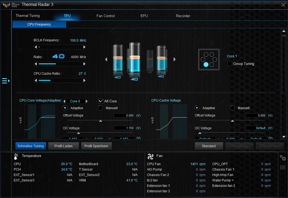Click the CPU Ratio slider track
This screenshot has width=288, height=198.
point(60,64)
